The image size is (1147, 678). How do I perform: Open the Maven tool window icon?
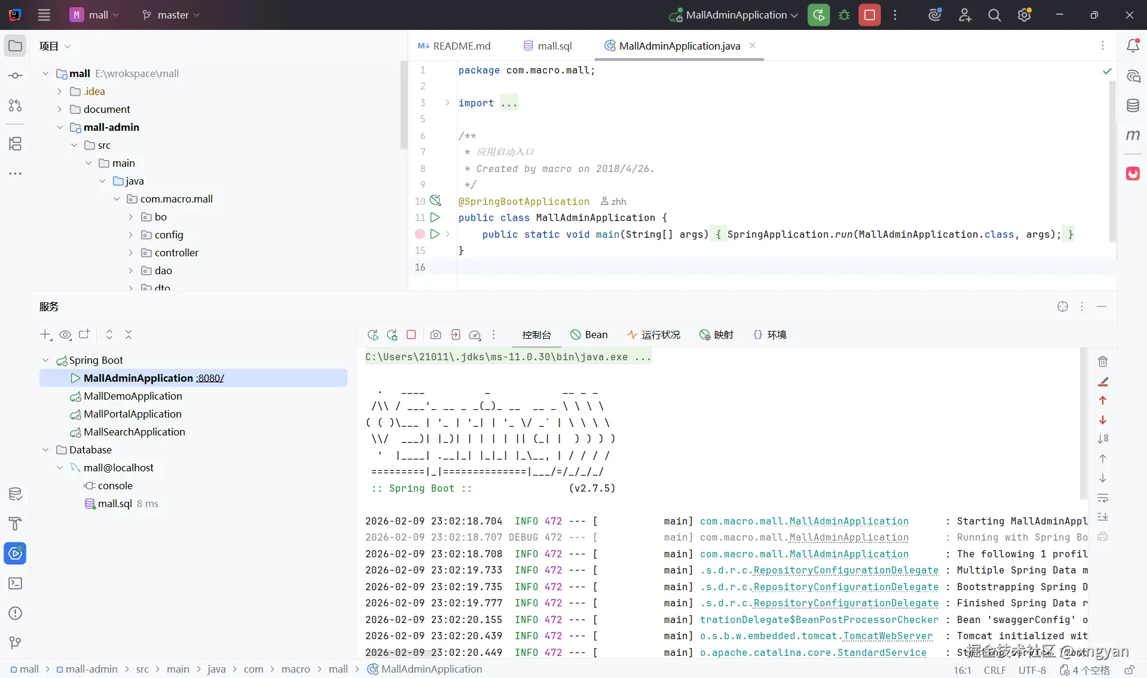coord(1133,136)
